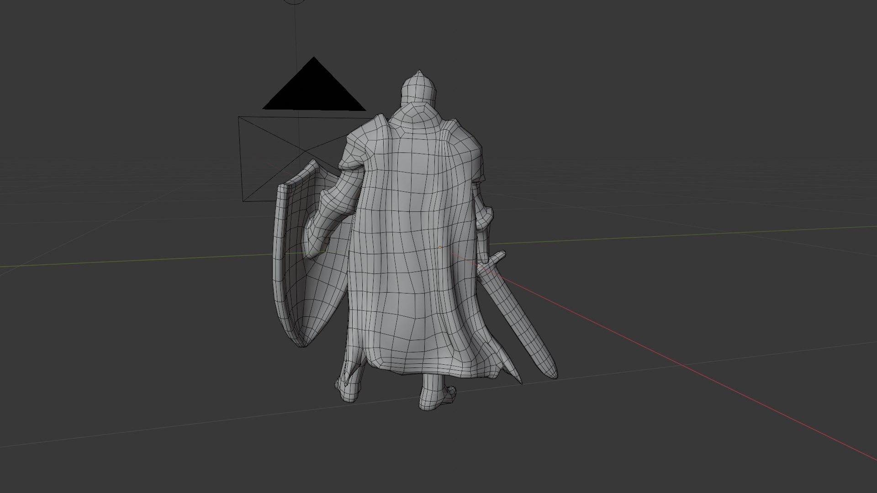This screenshot has height=493, width=877.
Task: Click the orange object origin dot
Action: coord(440,247)
